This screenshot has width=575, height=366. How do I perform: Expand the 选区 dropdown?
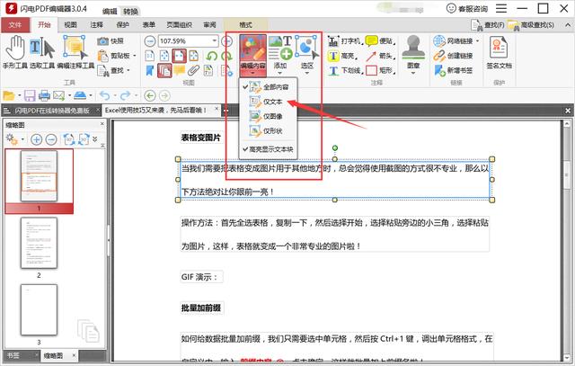pyautogui.click(x=307, y=74)
